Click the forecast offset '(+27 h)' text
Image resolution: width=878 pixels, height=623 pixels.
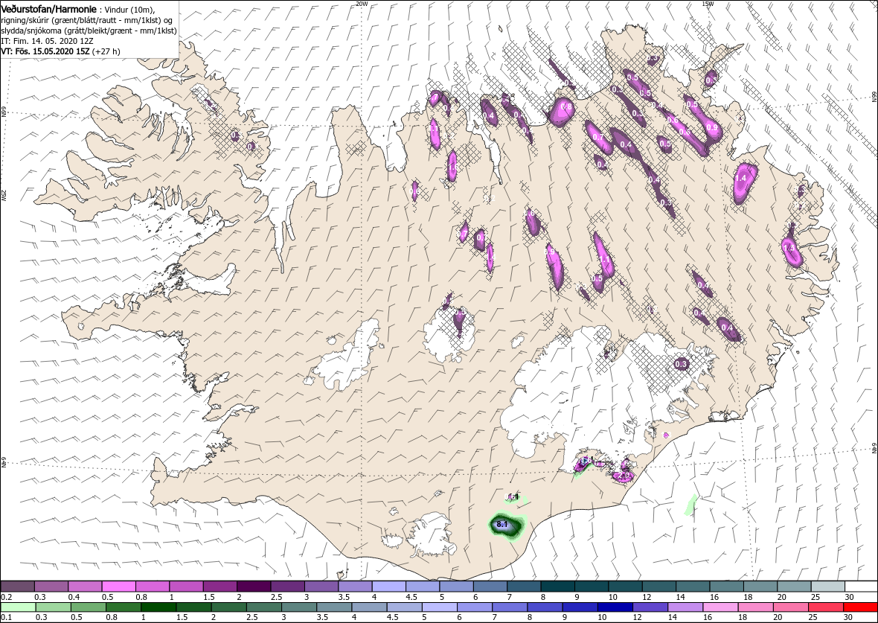(107, 51)
